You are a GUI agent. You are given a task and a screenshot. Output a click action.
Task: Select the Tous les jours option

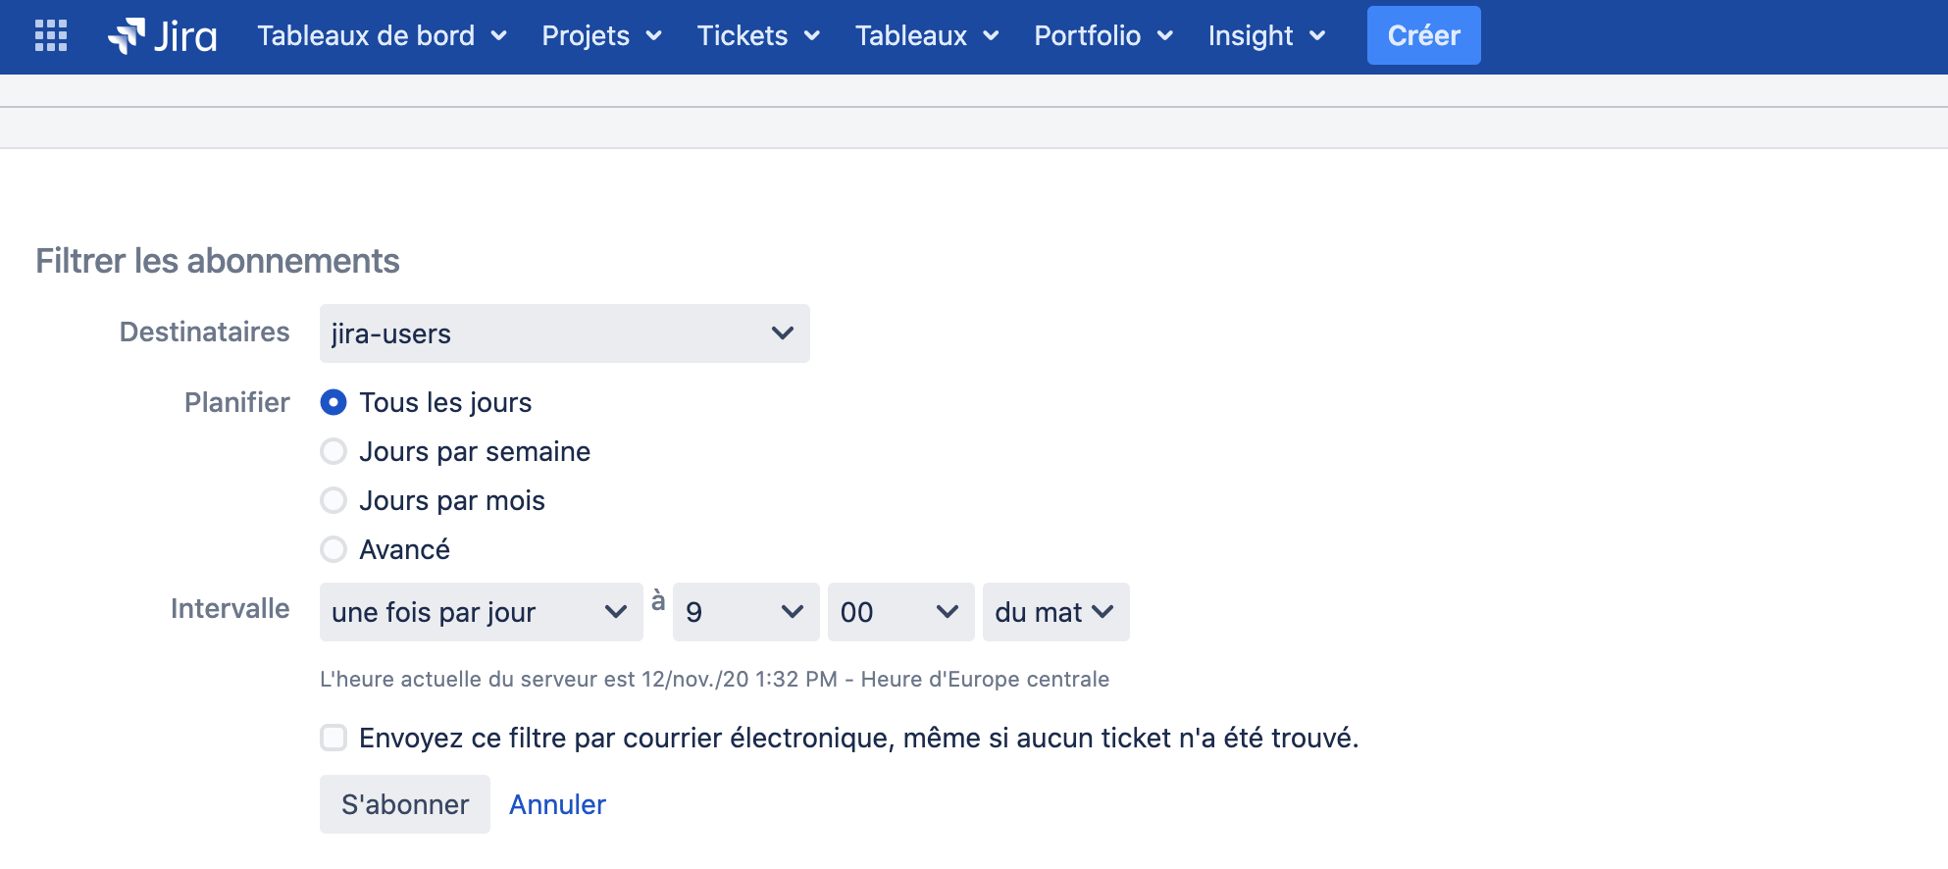tap(333, 402)
